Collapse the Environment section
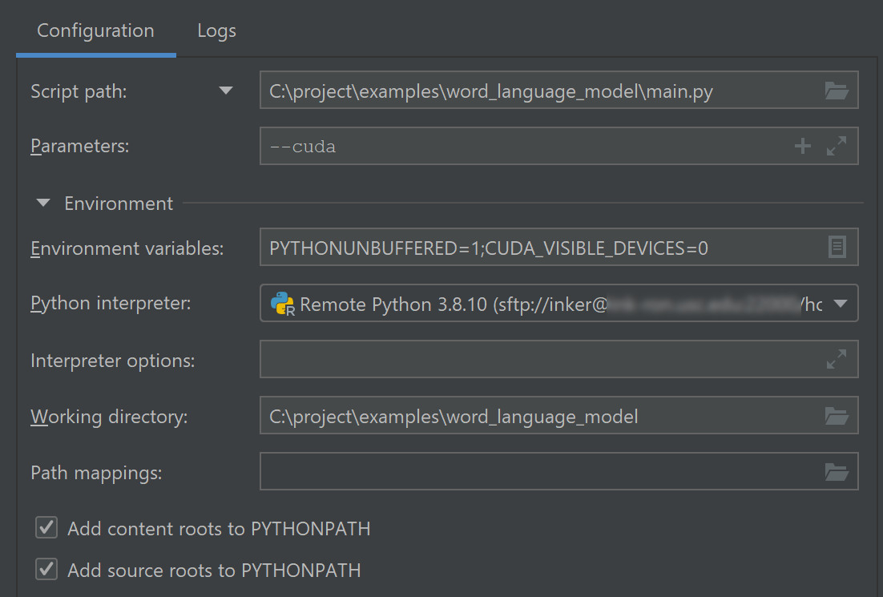The height and width of the screenshot is (597, 883). click(x=43, y=203)
